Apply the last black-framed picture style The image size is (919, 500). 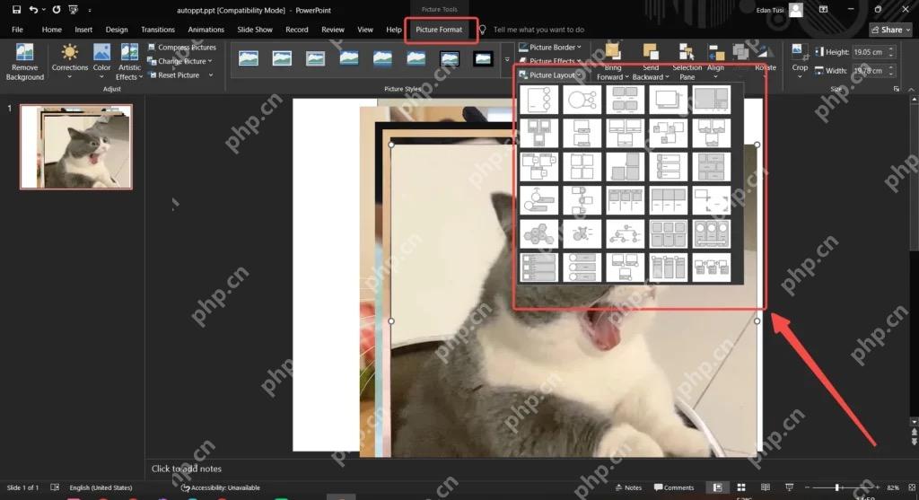[x=483, y=58]
